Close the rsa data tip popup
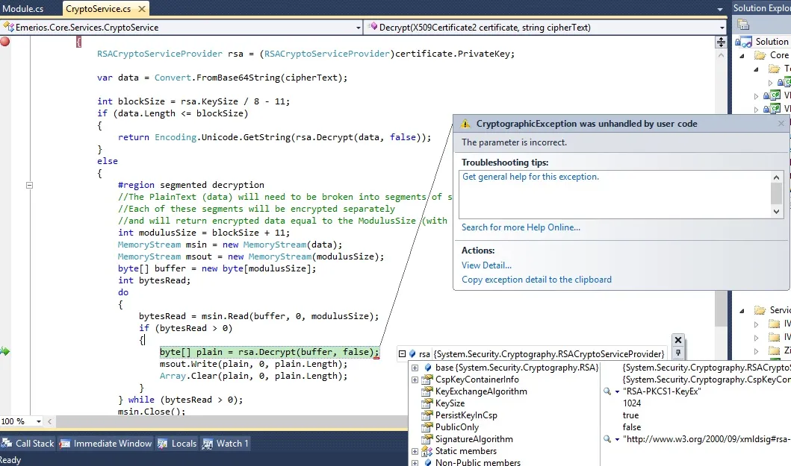Viewport: 791px width, 466px height. coord(678,340)
